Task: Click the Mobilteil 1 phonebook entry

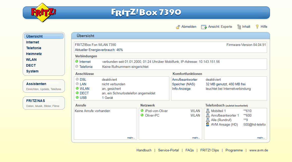Action: point(218,111)
